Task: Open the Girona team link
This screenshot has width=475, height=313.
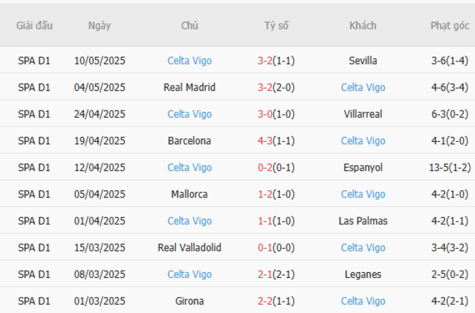Action: click(x=189, y=301)
